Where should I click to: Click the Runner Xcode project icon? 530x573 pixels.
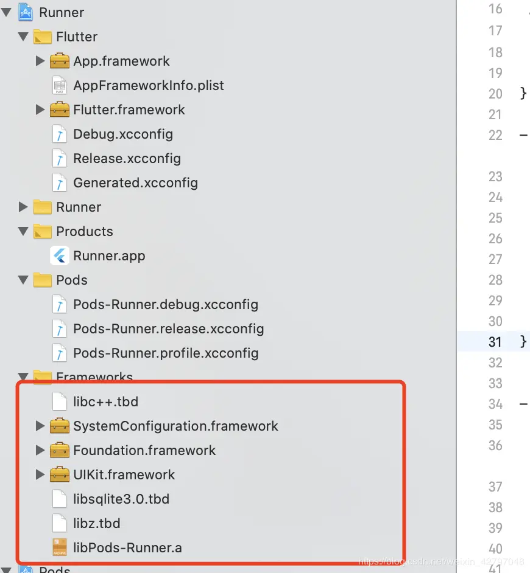pos(25,12)
